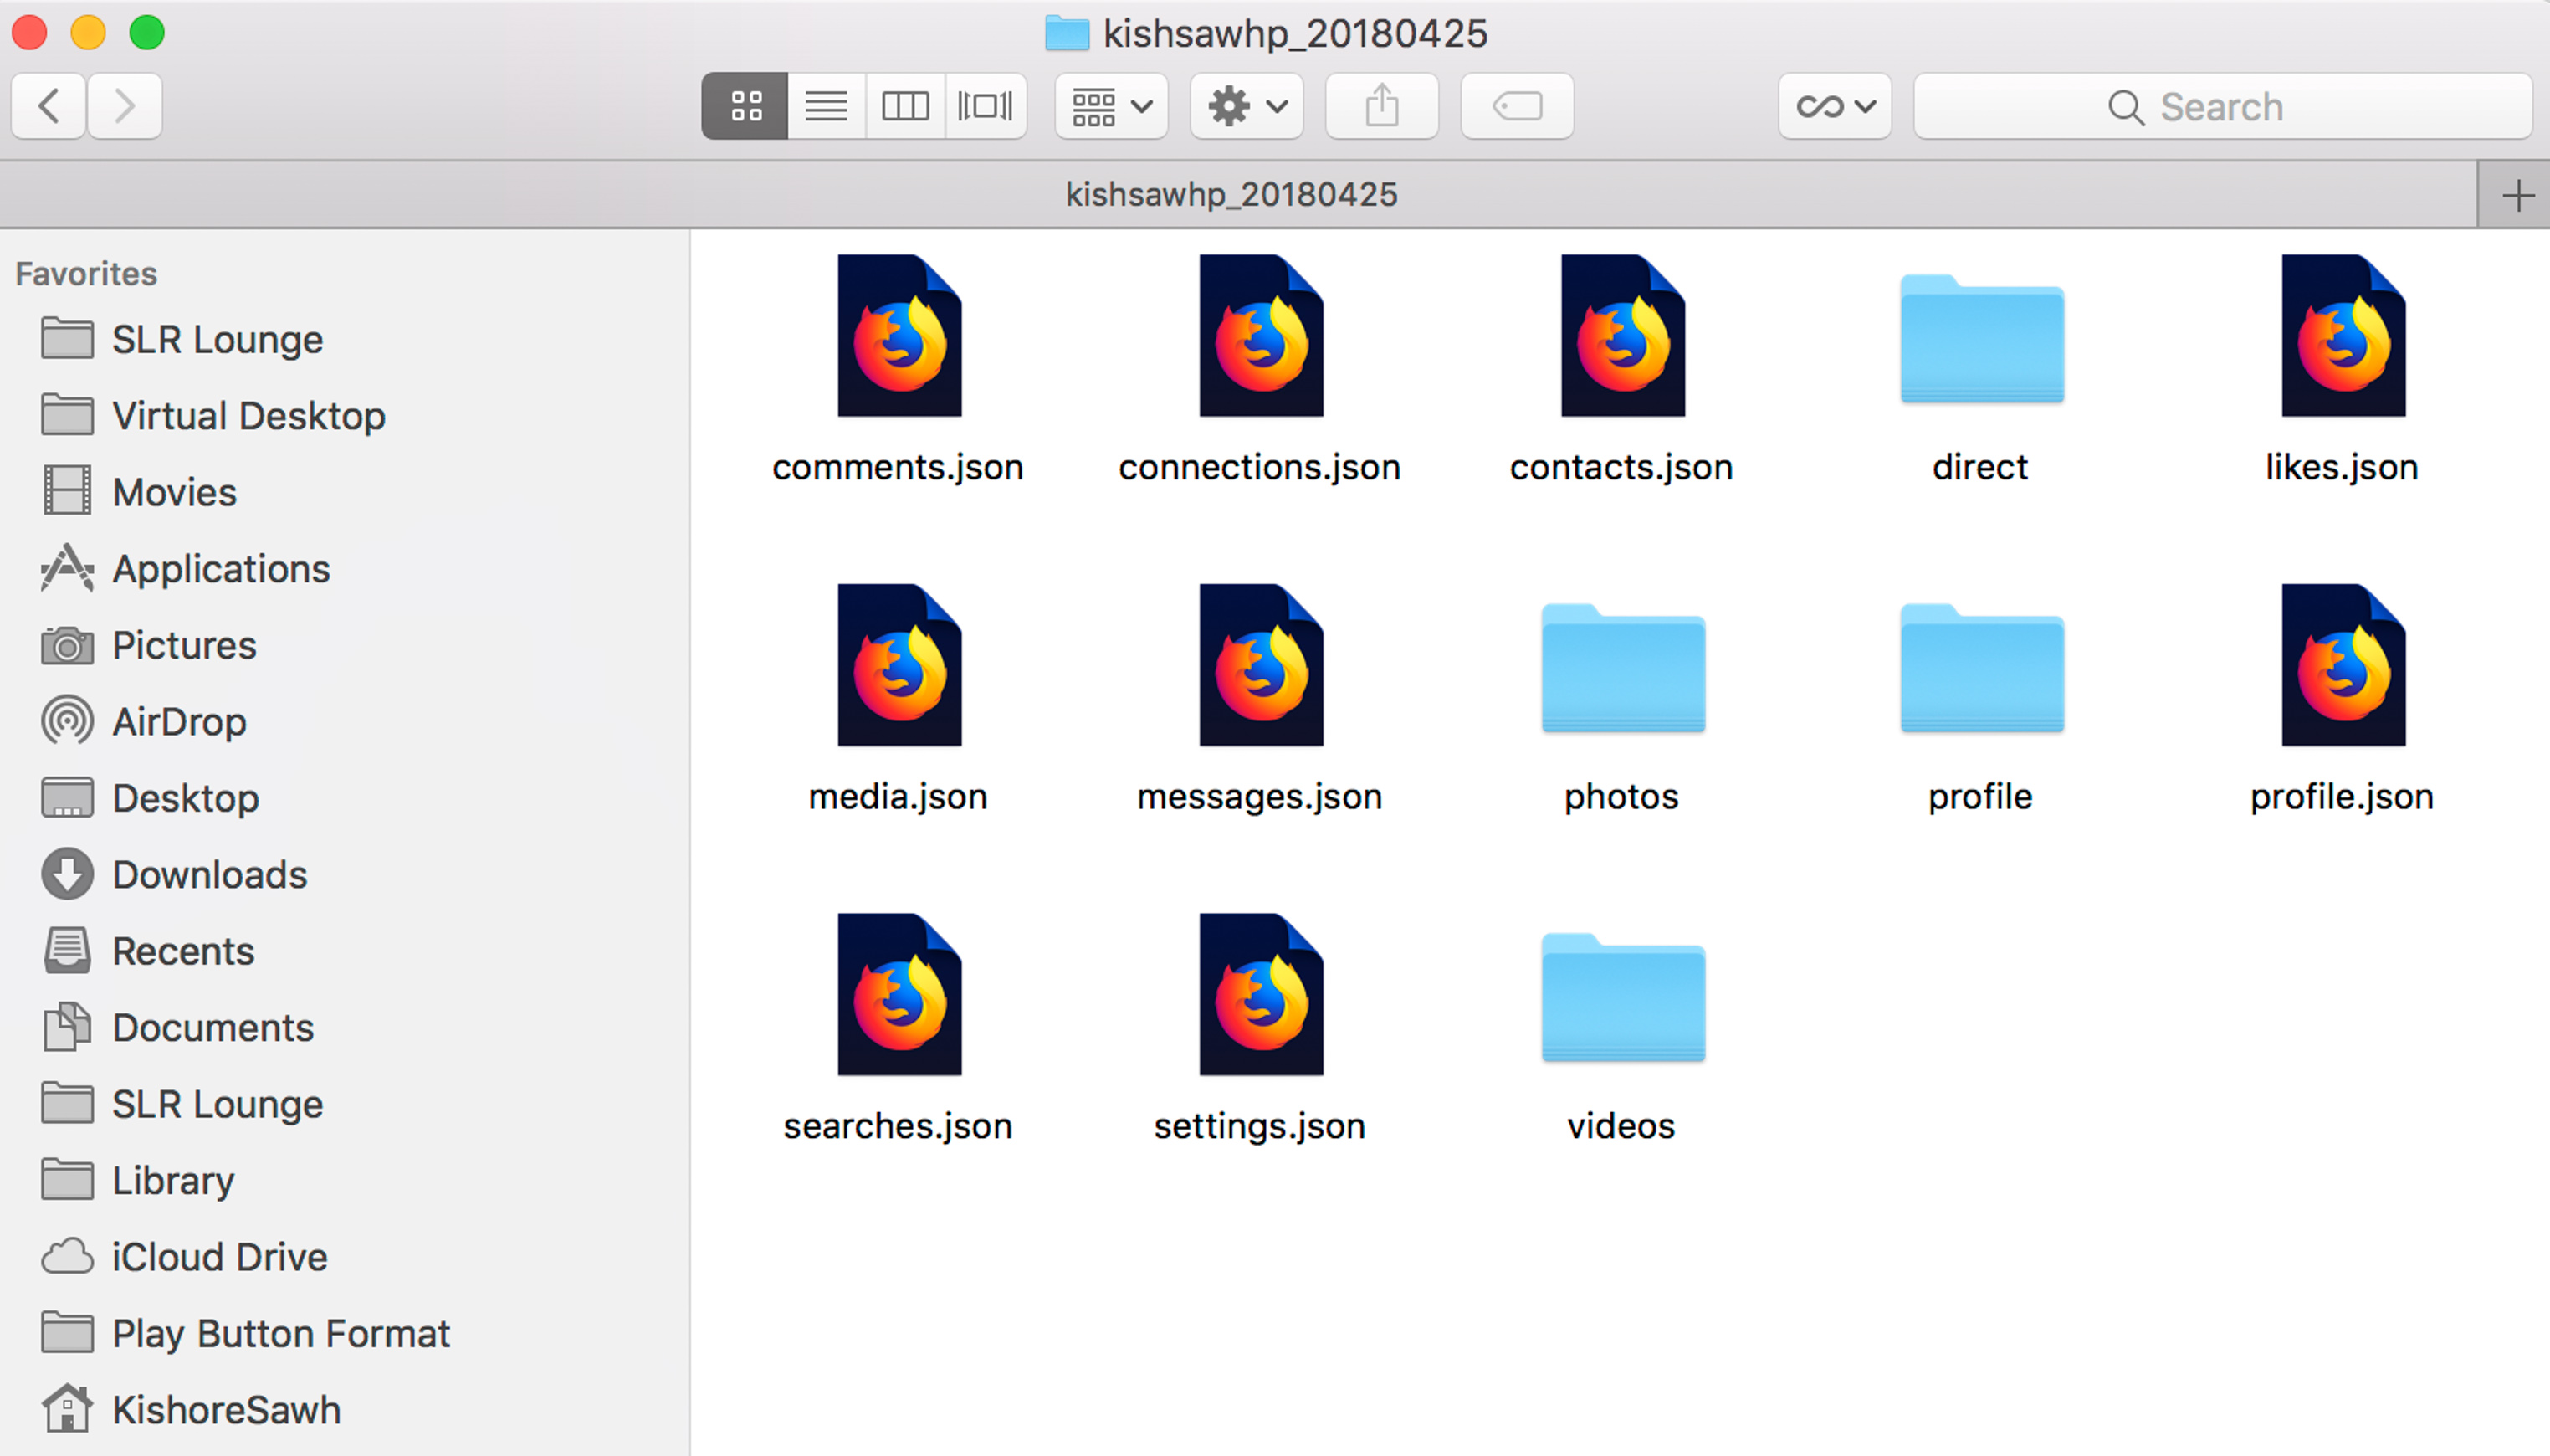
Task: Click the Share toolbar icon
Action: pyautogui.click(x=1381, y=106)
